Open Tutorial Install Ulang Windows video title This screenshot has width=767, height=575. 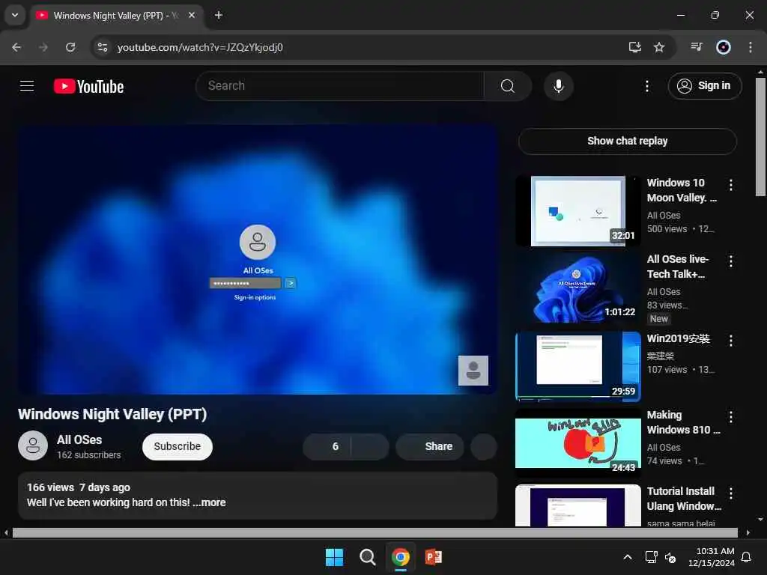click(683, 499)
